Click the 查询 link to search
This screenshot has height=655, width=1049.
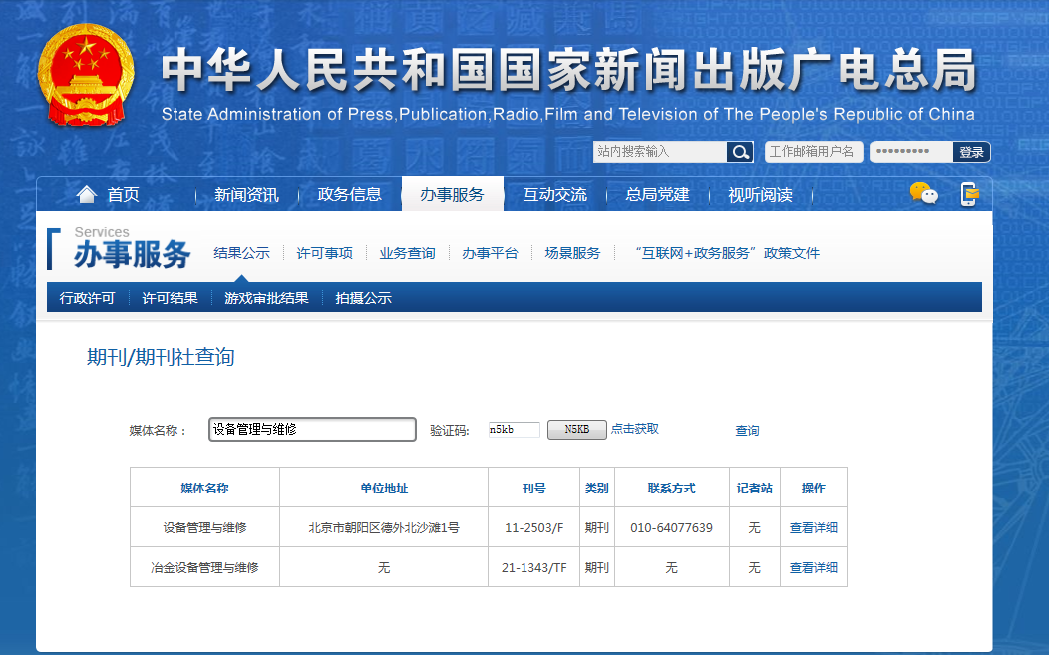747,431
